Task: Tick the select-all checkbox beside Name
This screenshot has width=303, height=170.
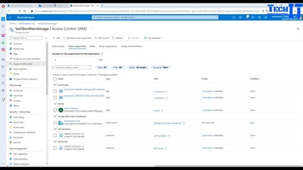Action: point(55,79)
